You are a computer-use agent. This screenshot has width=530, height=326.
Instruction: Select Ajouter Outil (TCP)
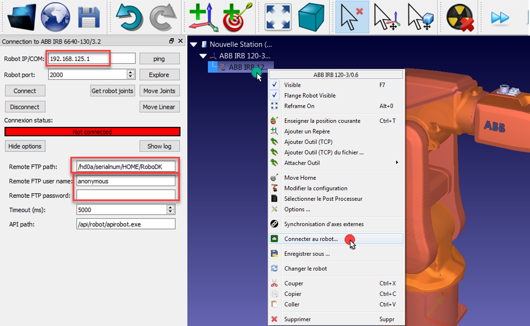click(336, 141)
